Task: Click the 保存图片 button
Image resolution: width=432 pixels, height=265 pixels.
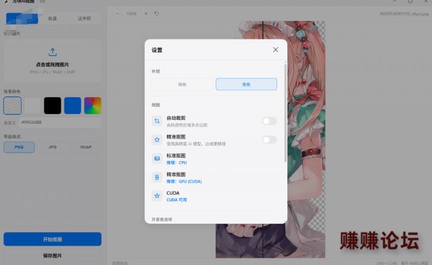Action: (53, 255)
